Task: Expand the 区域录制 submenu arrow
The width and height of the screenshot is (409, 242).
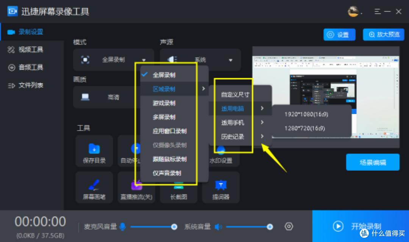Action: 203,89
